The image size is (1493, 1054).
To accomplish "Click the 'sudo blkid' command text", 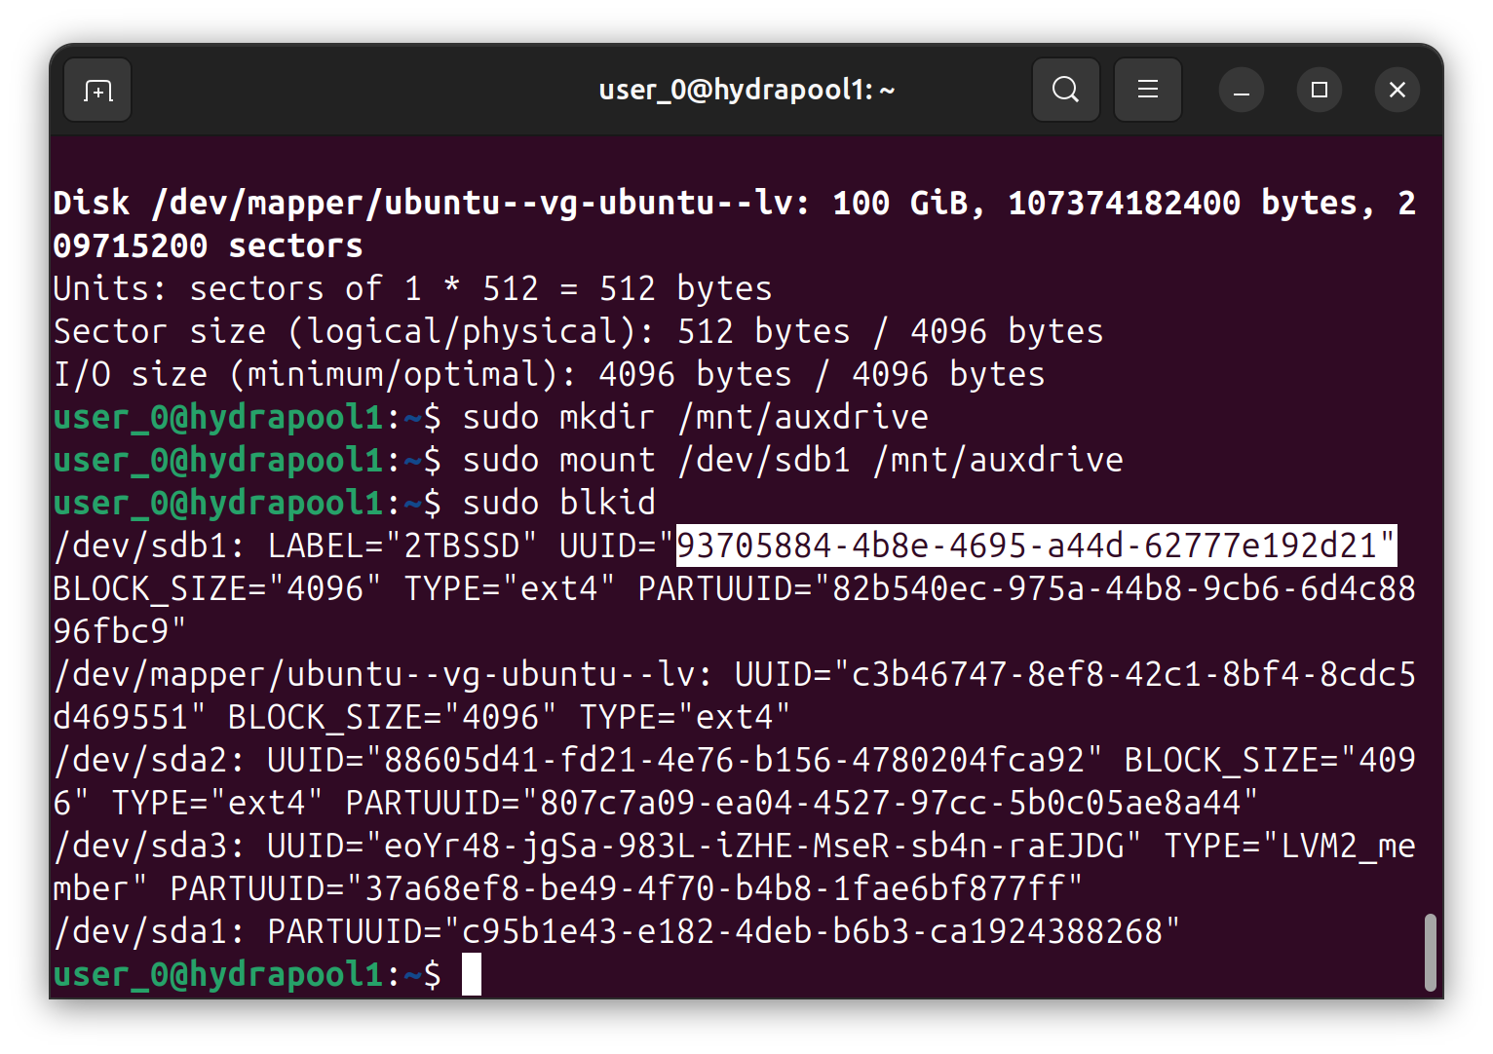I will click(558, 503).
